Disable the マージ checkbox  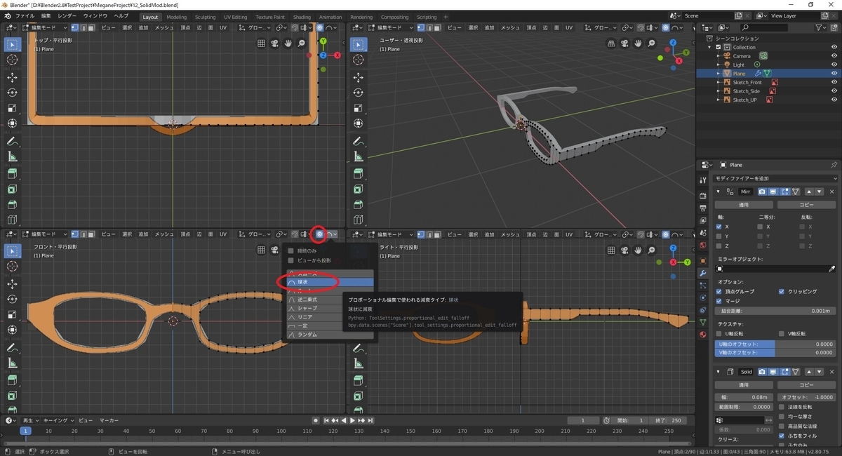coord(719,300)
